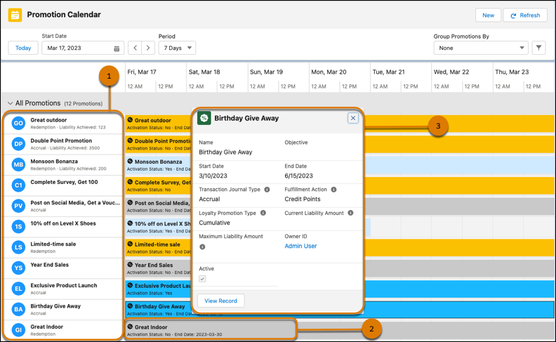Viewport: 556px width, 342px height.
Task: Click the DP avatar for Double Point Promotion
Action: [18, 144]
